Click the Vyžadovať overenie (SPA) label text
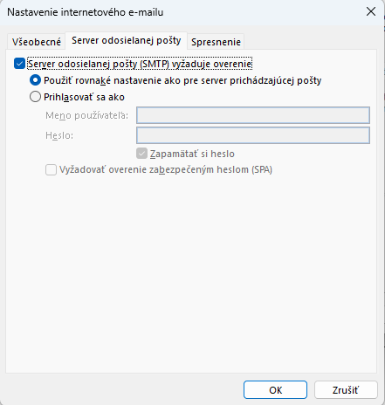 coord(166,169)
